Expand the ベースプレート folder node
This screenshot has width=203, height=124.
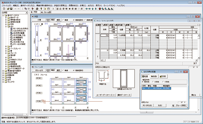tap(6, 49)
